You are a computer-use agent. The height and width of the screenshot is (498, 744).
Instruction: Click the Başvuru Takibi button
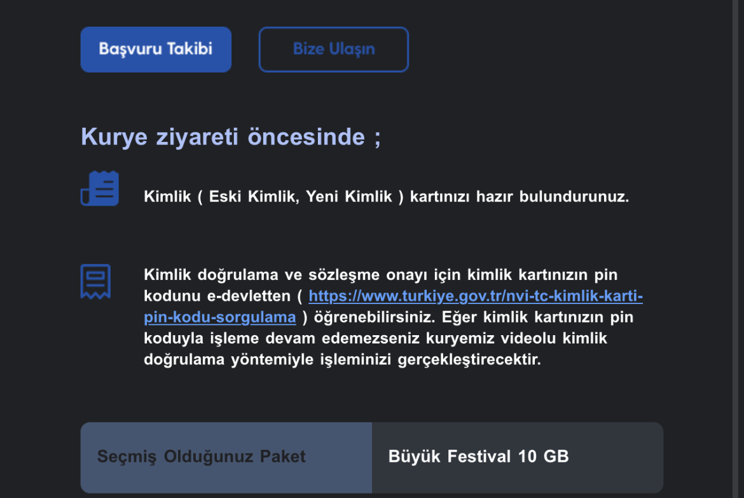pos(156,50)
